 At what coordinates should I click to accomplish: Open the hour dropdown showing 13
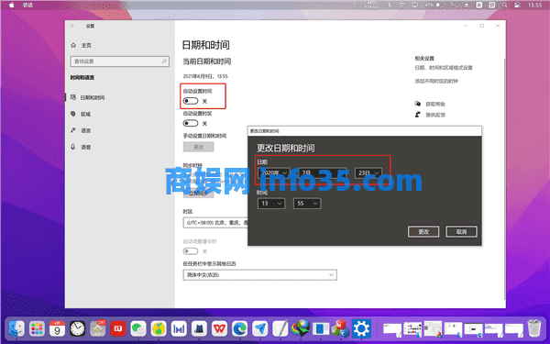[x=271, y=204]
